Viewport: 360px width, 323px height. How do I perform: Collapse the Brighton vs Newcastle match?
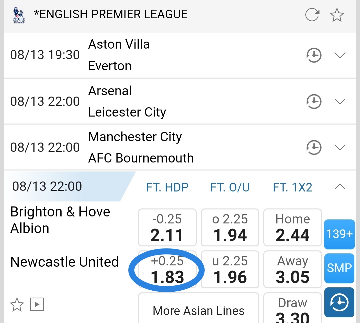click(x=340, y=187)
